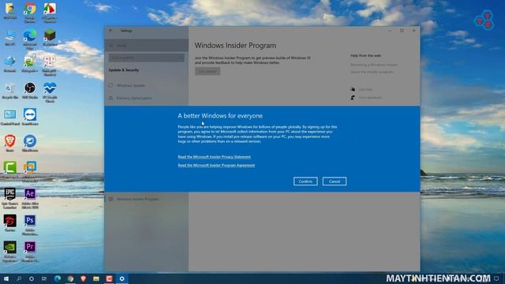
Task: Click the 'A better Windows for everyone' heading
Action: (220, 116)
